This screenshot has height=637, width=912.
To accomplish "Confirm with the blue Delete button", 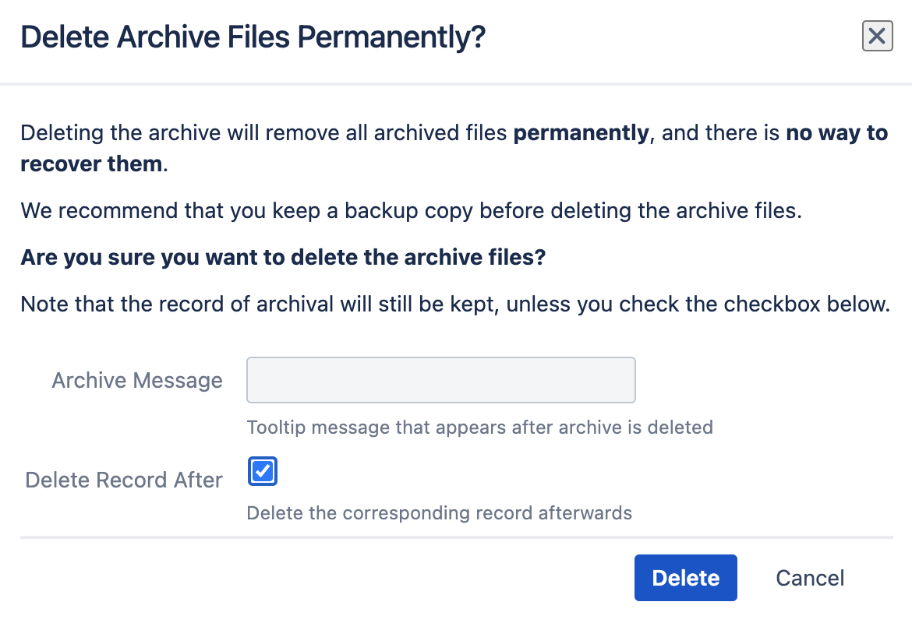I will (x=685, y=578).
